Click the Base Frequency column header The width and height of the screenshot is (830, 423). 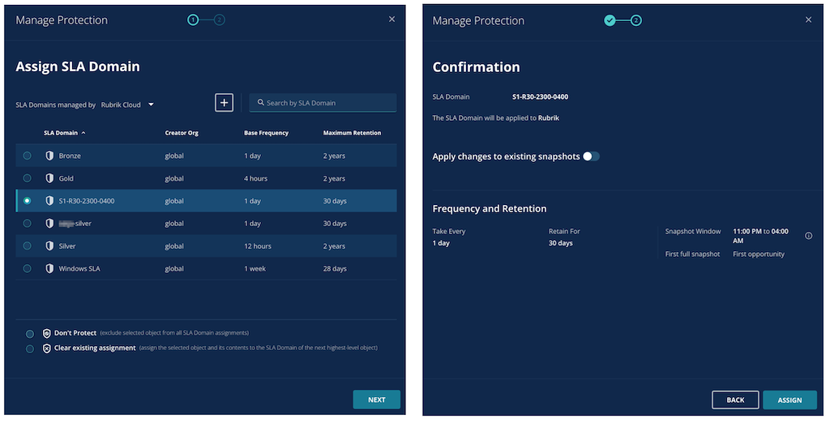(x=266, y=133)
